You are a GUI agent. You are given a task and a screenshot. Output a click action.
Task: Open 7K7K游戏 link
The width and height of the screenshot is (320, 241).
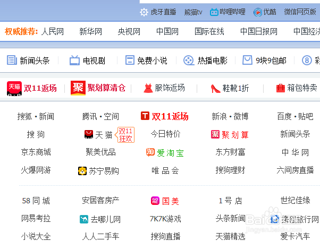tap(165, 219)
